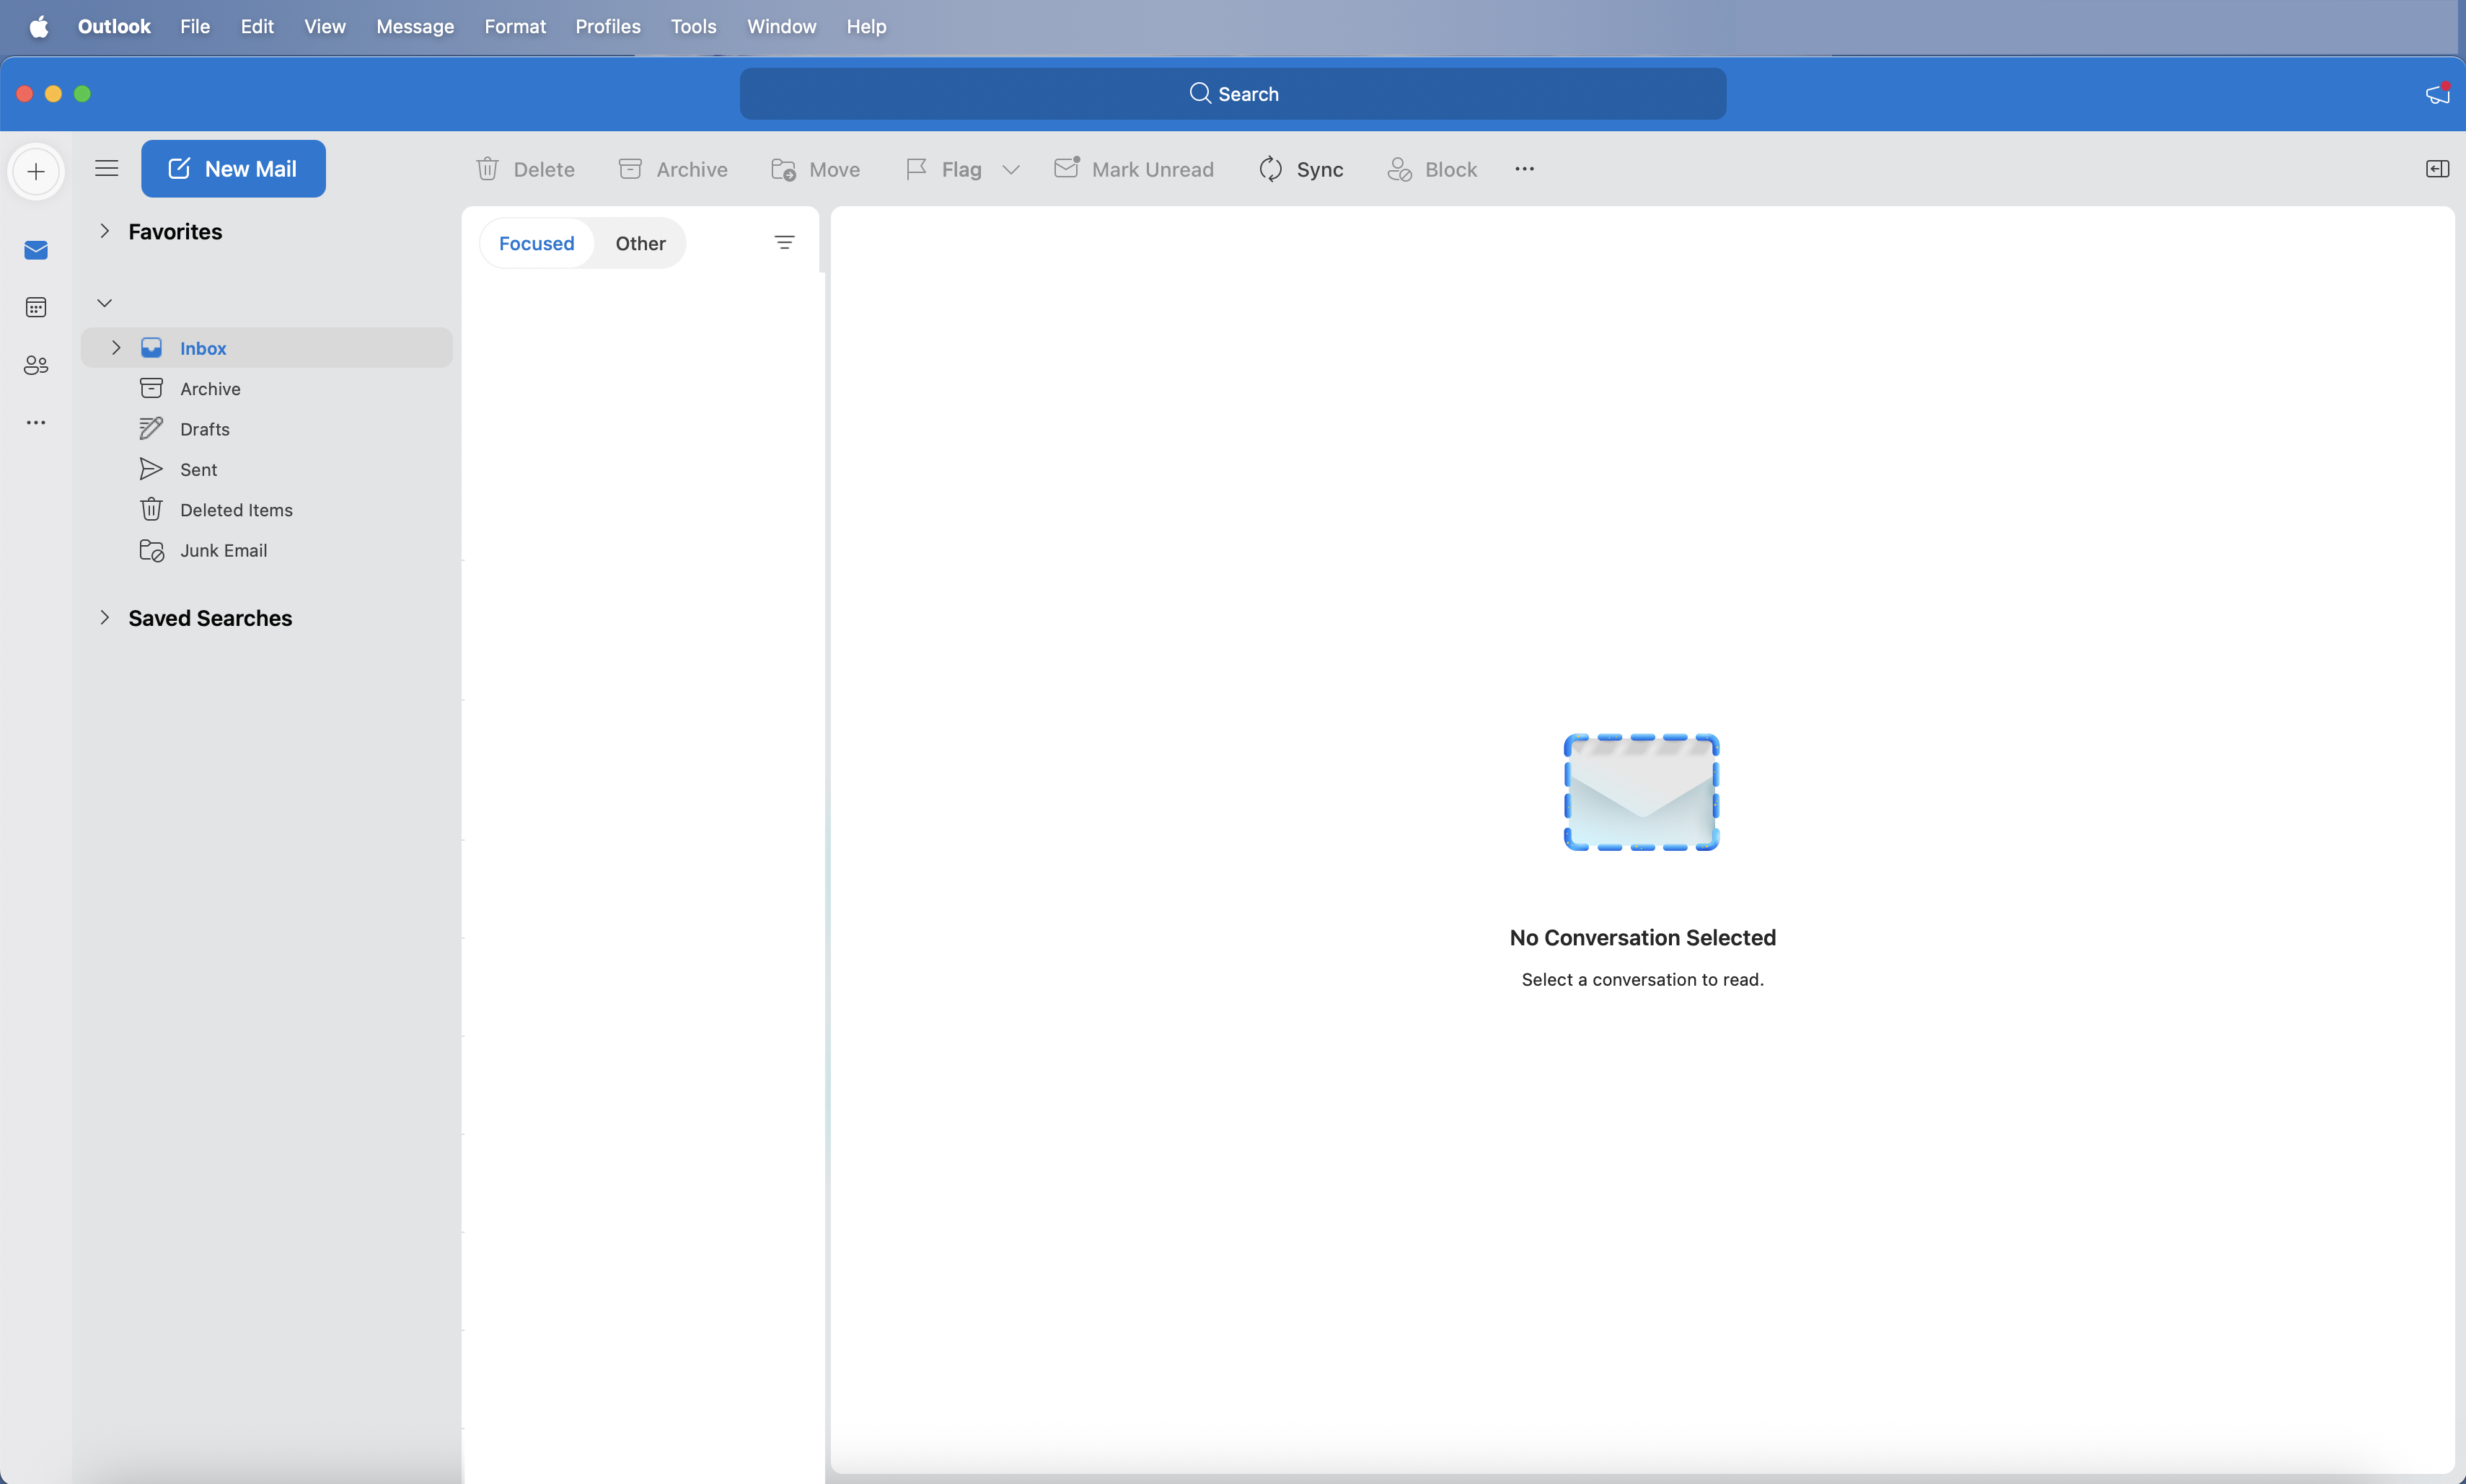Open the Sent folder

click(266, 469)
